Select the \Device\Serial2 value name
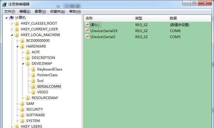This screenshot has width=214, height=128. [103, 37]
